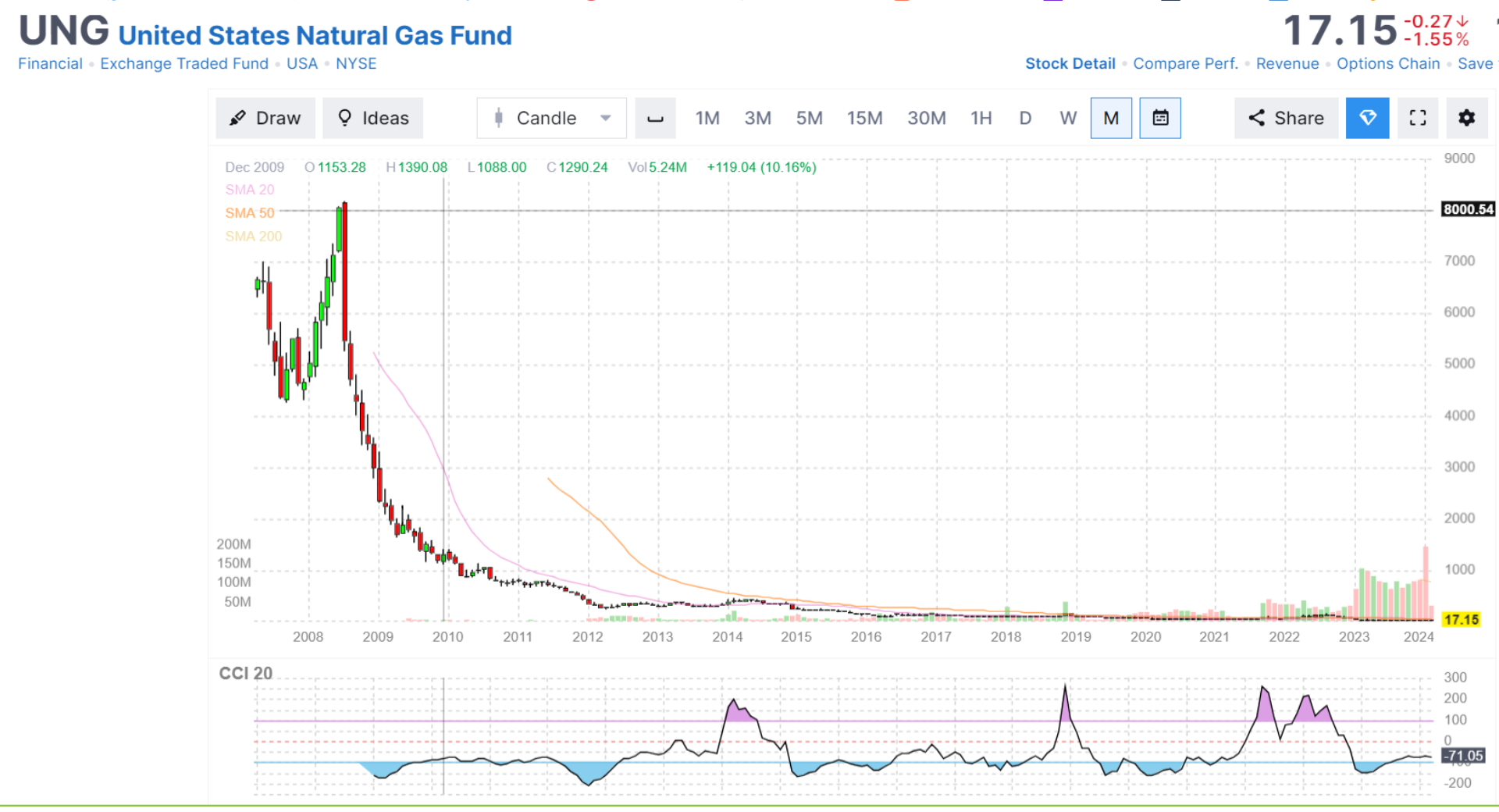Open the Draw tool with brush icon
The image size is (1499, 812).
(x=265, y=118)
